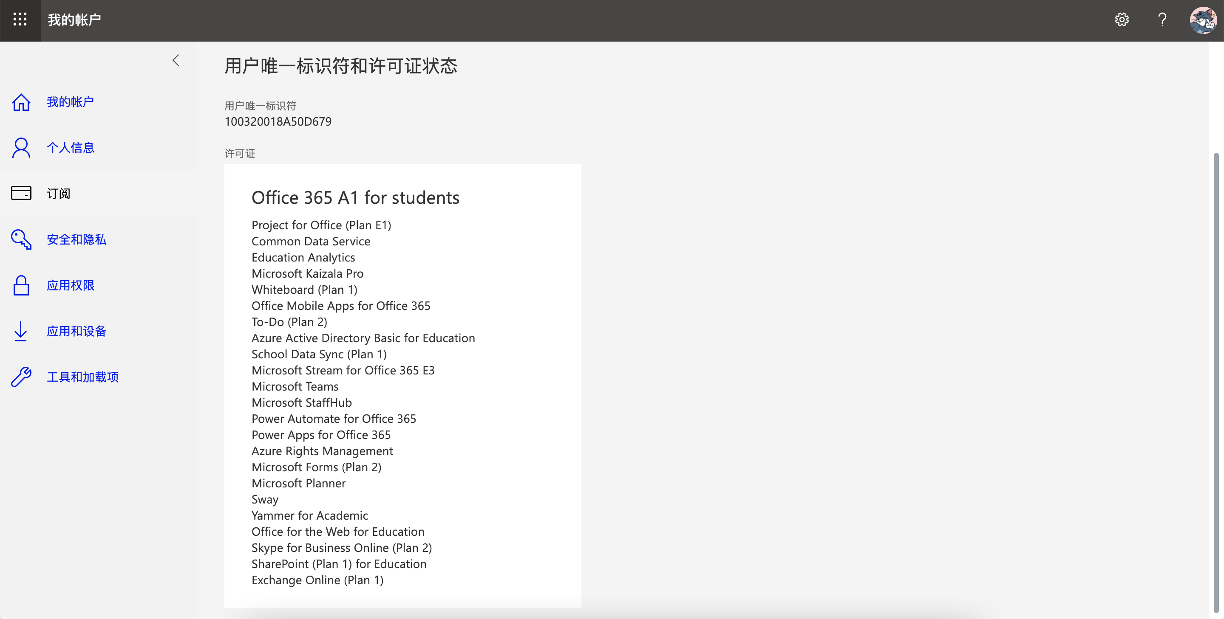
Task: Open 个人信息 in the sidebar
Action: [70, 148]
